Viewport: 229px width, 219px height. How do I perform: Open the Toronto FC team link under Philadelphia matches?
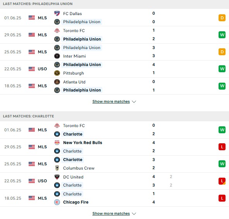[74, 31]
